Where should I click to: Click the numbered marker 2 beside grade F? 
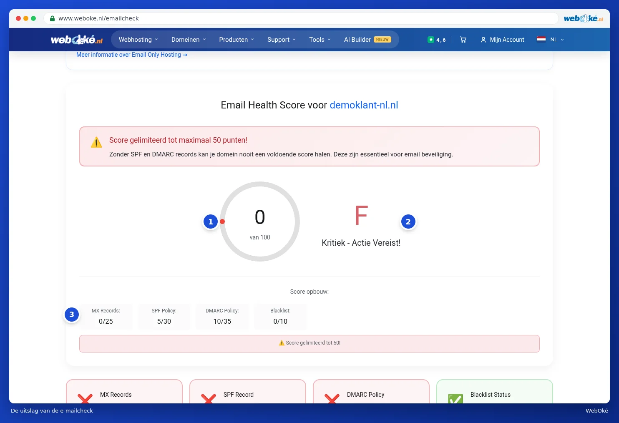coord(408,222)
